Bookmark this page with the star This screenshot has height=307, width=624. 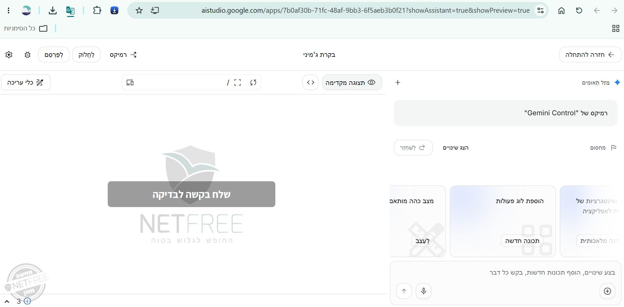[x=139, y=10]
